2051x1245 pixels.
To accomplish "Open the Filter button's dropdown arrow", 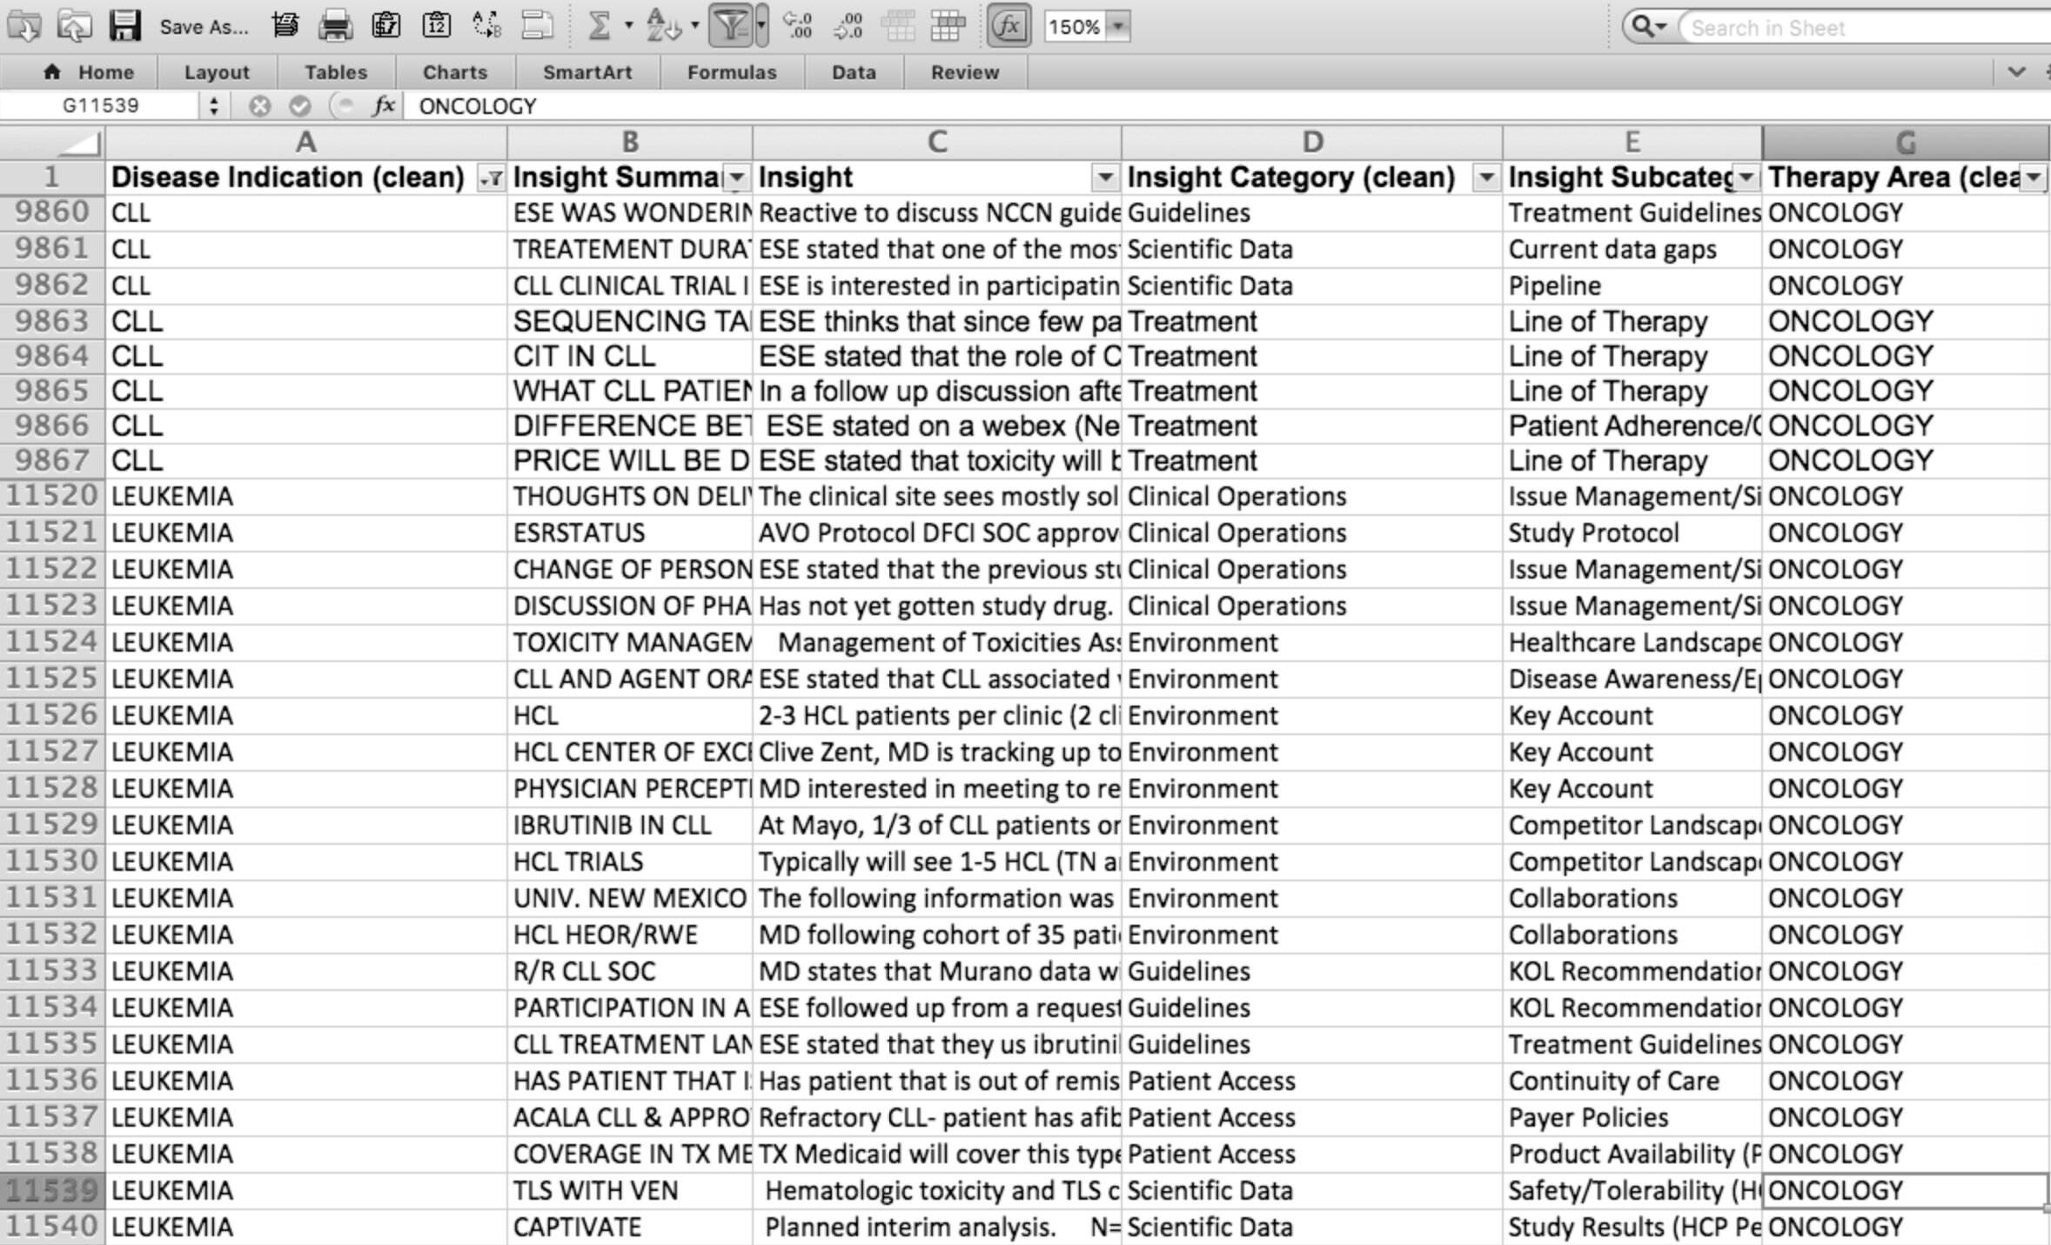I will pyautogui.click(x=761, y=26).
